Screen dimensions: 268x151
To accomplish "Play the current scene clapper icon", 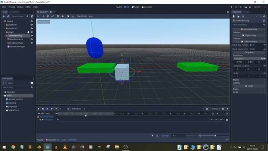I will click(246, 7).
